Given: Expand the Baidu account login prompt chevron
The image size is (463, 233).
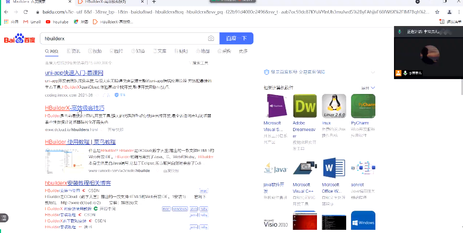Looking at the screenshot, I should click(x=373, y=72).
